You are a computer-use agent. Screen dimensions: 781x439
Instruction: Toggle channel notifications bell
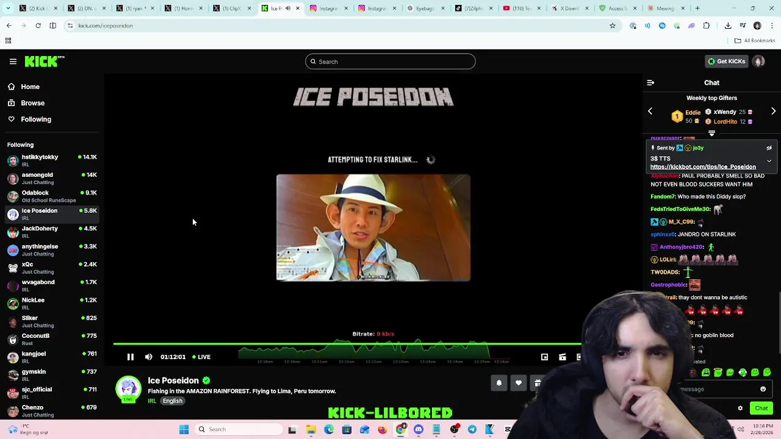pos(498,383)
